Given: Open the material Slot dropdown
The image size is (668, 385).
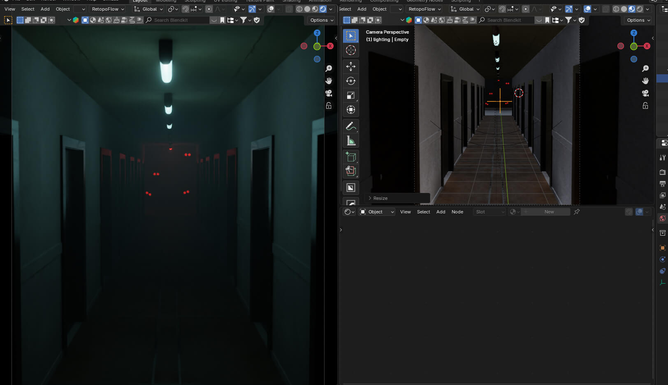Looking at the screenshot, I should 489,212.
